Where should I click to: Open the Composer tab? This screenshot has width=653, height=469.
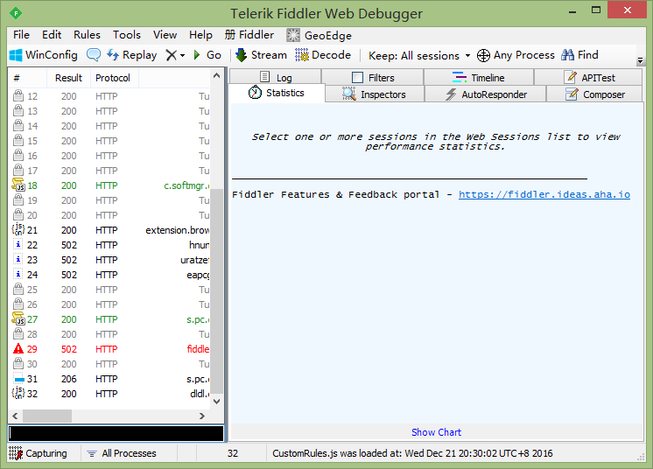point(594,94)
